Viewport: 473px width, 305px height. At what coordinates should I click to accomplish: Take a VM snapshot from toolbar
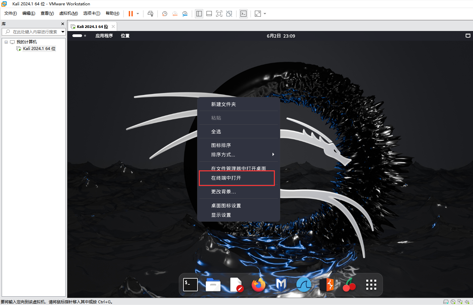coord(165,14)
